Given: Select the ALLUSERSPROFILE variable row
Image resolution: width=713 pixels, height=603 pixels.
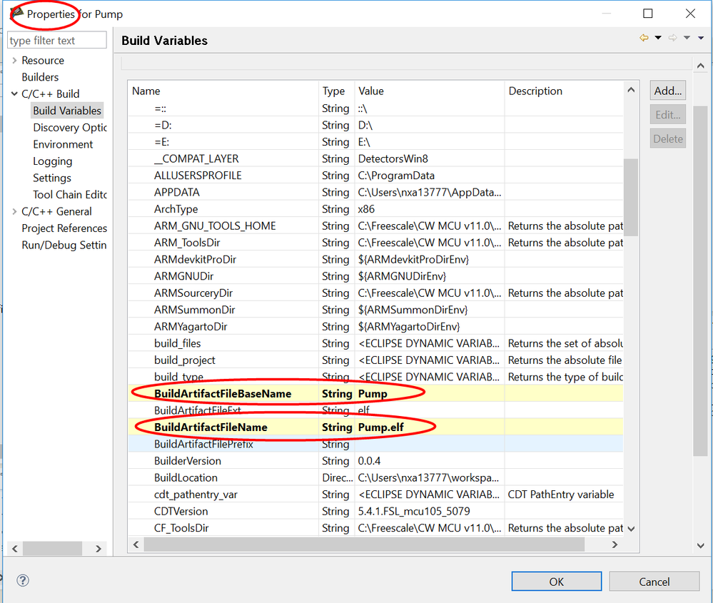Looking at the screenshot, I should 375,175.
